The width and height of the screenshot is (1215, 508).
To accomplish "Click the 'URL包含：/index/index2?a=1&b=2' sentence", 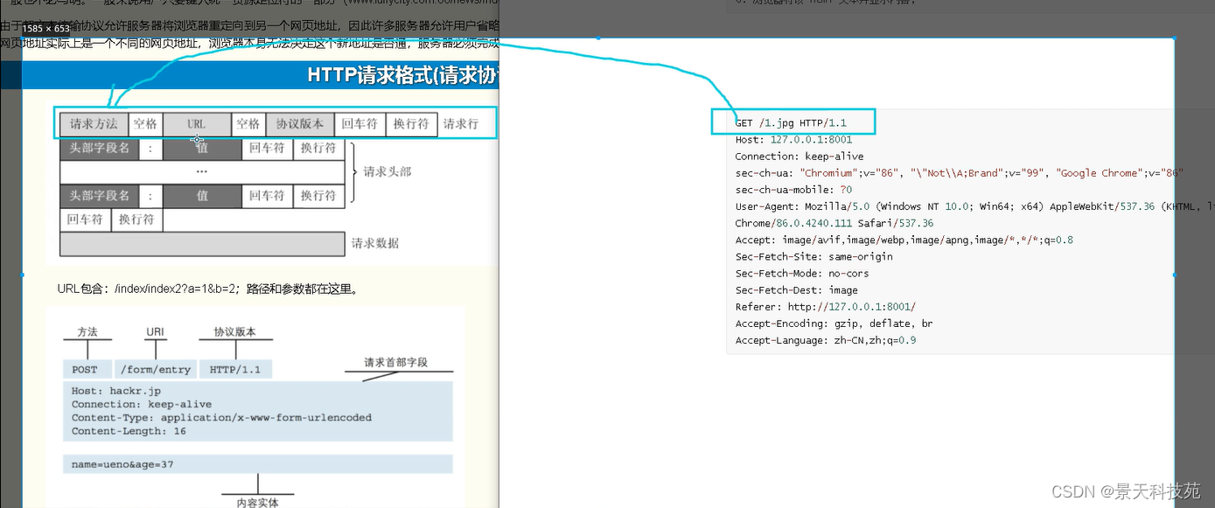I will [207, 289].
